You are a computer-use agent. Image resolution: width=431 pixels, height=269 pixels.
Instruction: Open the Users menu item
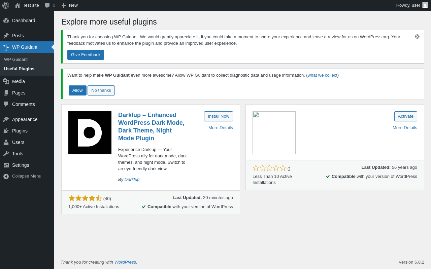pyautogui.click(x=27, y=142)
